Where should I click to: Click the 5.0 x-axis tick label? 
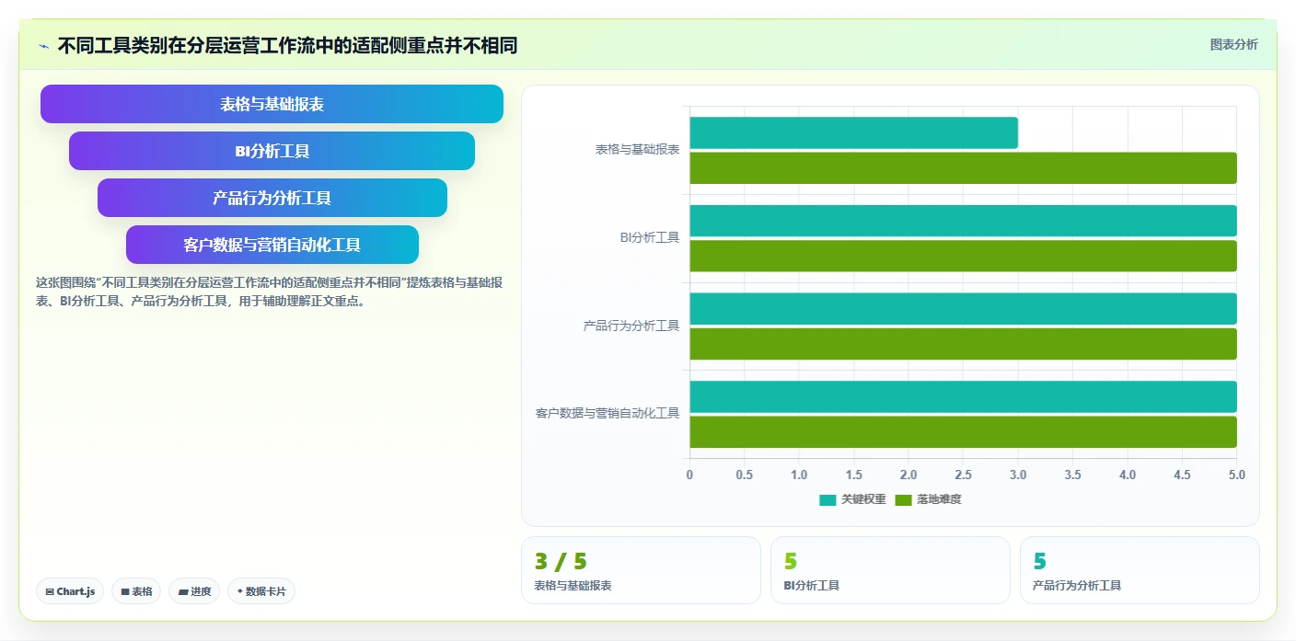[x=1236, y=475]
